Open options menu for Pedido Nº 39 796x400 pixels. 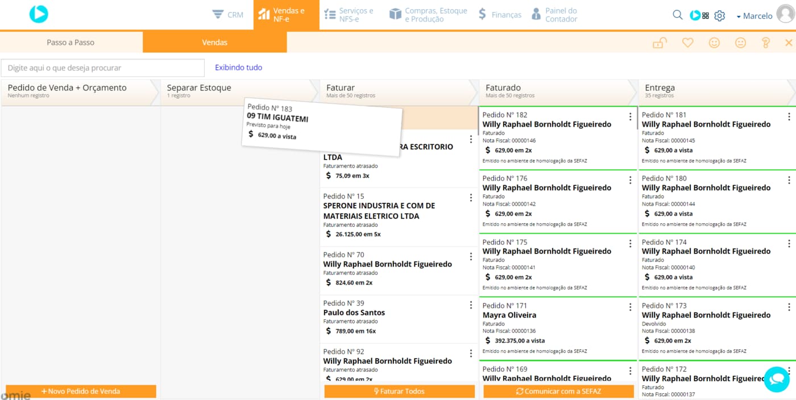(471, 305)
